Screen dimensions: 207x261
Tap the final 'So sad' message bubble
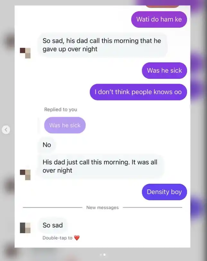tap(53, 225)
